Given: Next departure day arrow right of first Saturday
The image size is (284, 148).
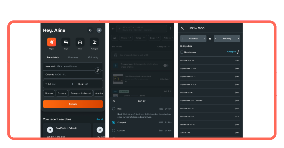Looking at the screenshot, I should click(204, 39).
